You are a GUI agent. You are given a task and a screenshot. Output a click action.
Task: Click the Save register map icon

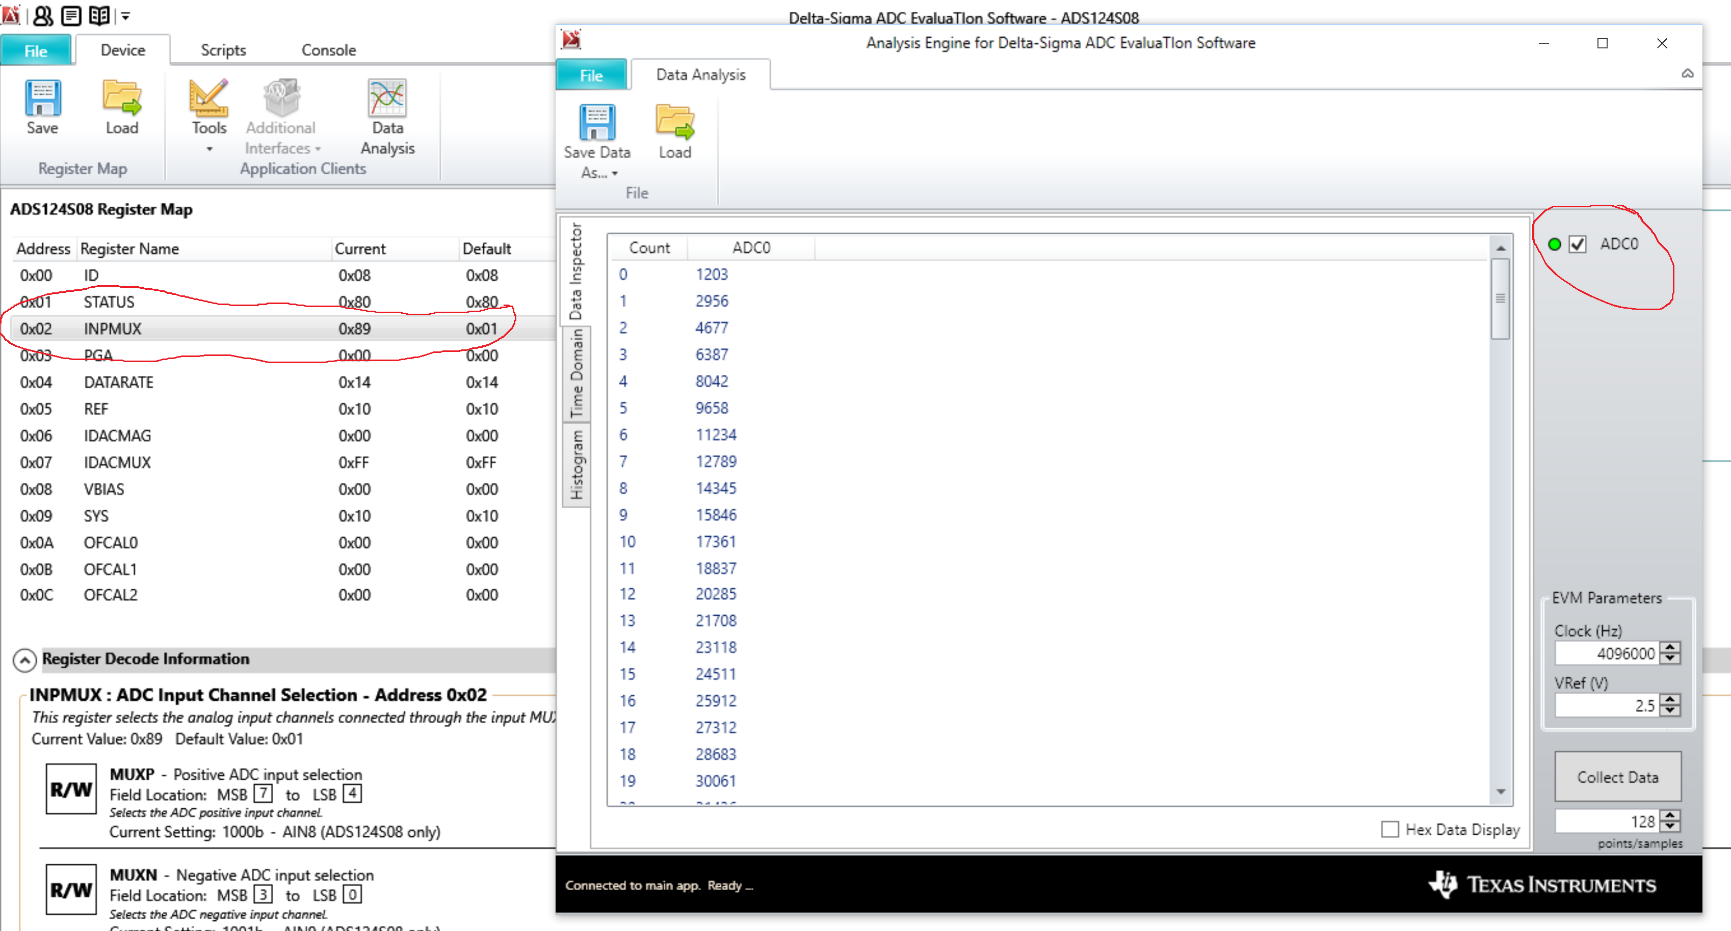pos(42,99)
